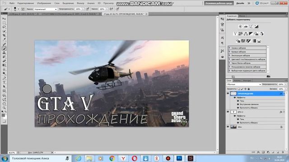Switch to the Маски tab

pos(242,16)
